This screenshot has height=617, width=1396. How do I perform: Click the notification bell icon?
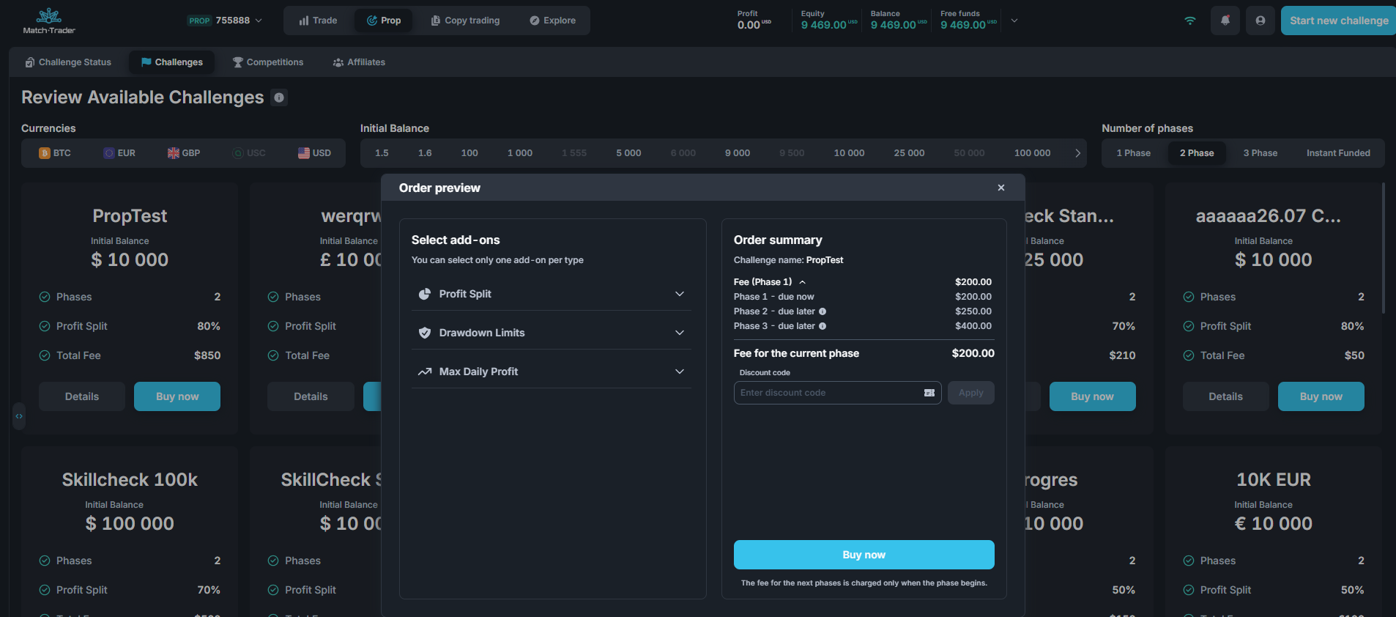point(1225,21)
